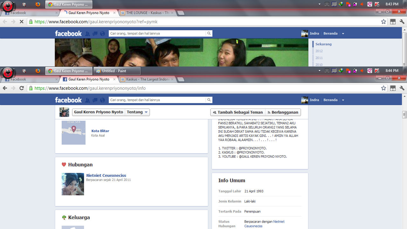Expand the Tentang dropdown

point(137,112)
